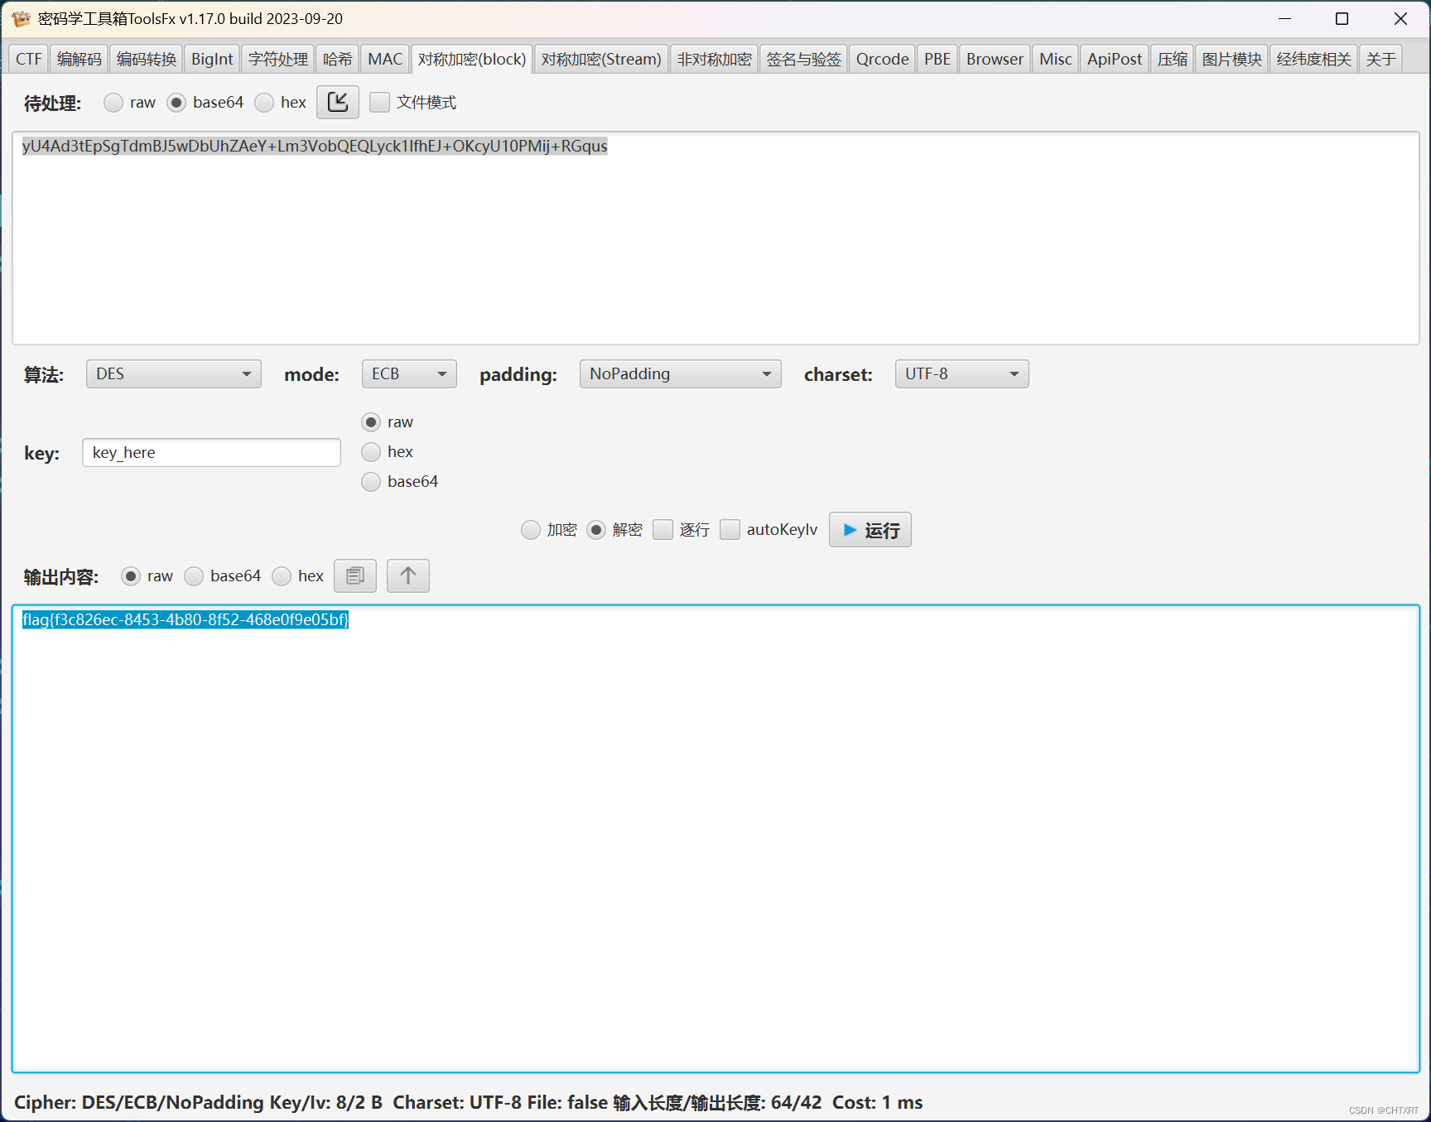1431x1122 pixels.
Task: Open the 哈希 tab
Action: click(x=338, y=59)
